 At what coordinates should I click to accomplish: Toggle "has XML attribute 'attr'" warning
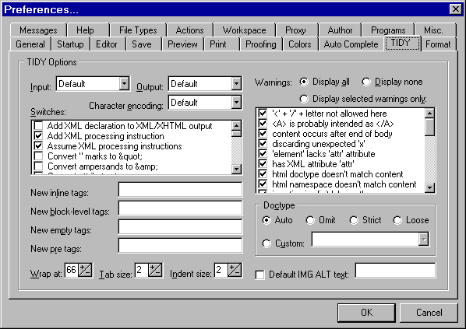pyautogui.click(x=263, y=164)
